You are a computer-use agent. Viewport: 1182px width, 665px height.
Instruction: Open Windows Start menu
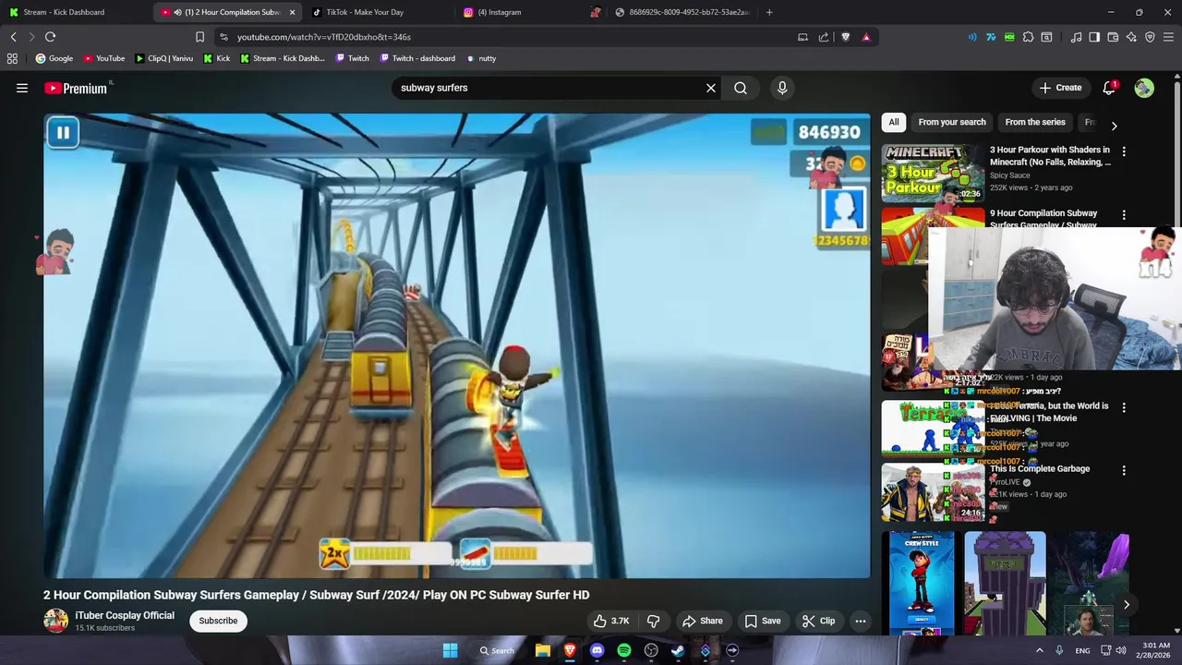[x=450, y=650]
